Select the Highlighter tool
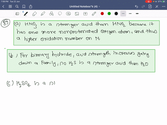Image resolution: width=167 pixels, height=125 pixels. (43, 14)
